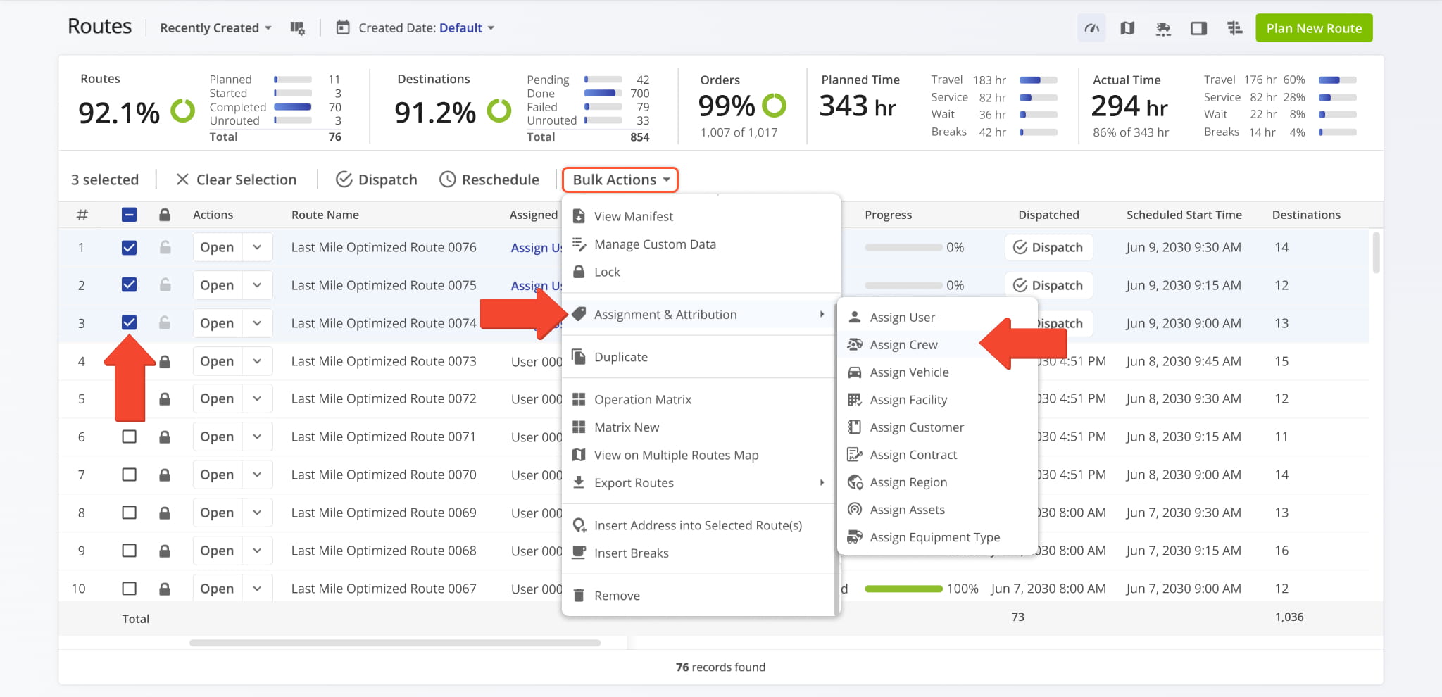This screenshot has width=1442, height=697.
Task: Open the Recently Created filter dropdown
Action: tap(215, 28)
